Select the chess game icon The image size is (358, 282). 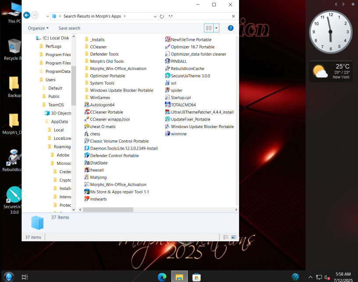point(92,134)
